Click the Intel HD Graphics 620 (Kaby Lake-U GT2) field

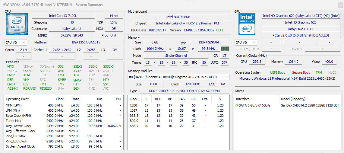pyautogui.click(x=301, y=16)
